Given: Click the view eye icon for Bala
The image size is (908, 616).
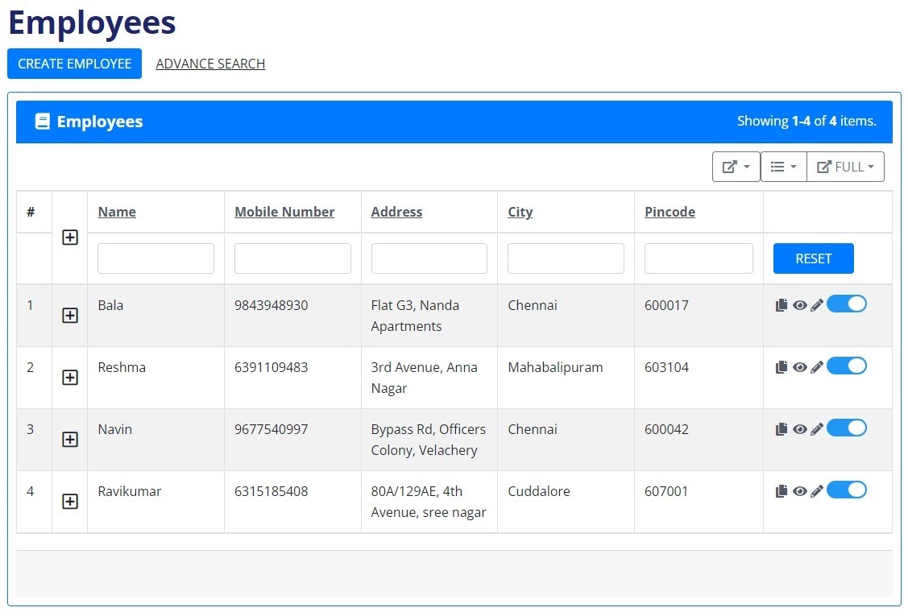Looking at the screenshot, I should point(799,305).
